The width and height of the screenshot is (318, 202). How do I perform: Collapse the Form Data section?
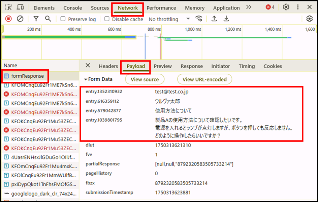[86, 79]
